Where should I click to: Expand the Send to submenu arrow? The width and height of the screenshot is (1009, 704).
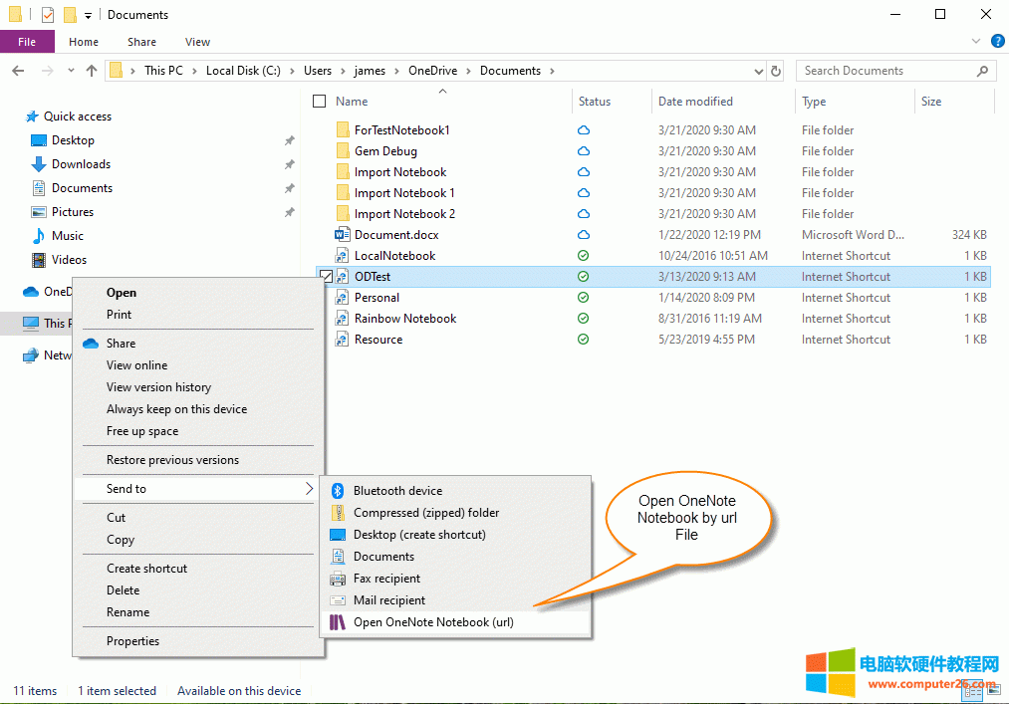point(311,488)
